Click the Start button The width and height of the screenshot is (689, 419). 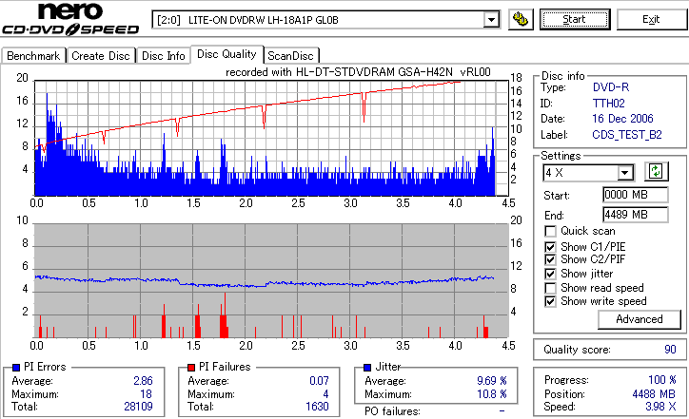click(x=575, y=19)
